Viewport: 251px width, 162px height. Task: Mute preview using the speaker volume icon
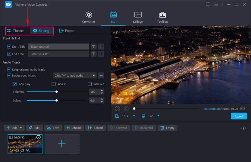pyautogui.click(x=242, y=108)
